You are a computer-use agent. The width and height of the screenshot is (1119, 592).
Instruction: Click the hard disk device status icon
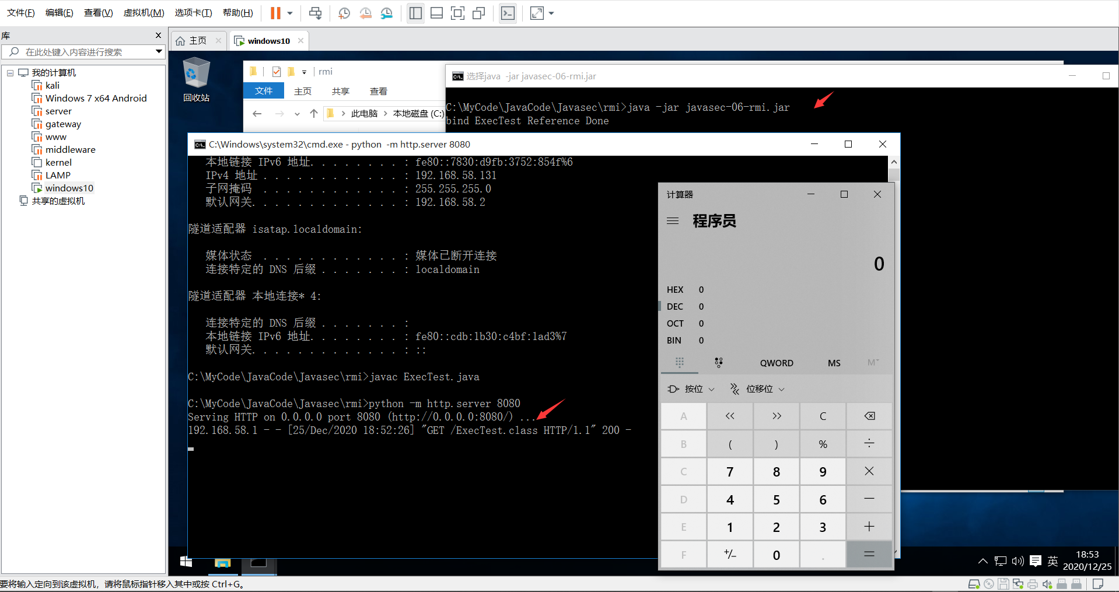[974, 584]
